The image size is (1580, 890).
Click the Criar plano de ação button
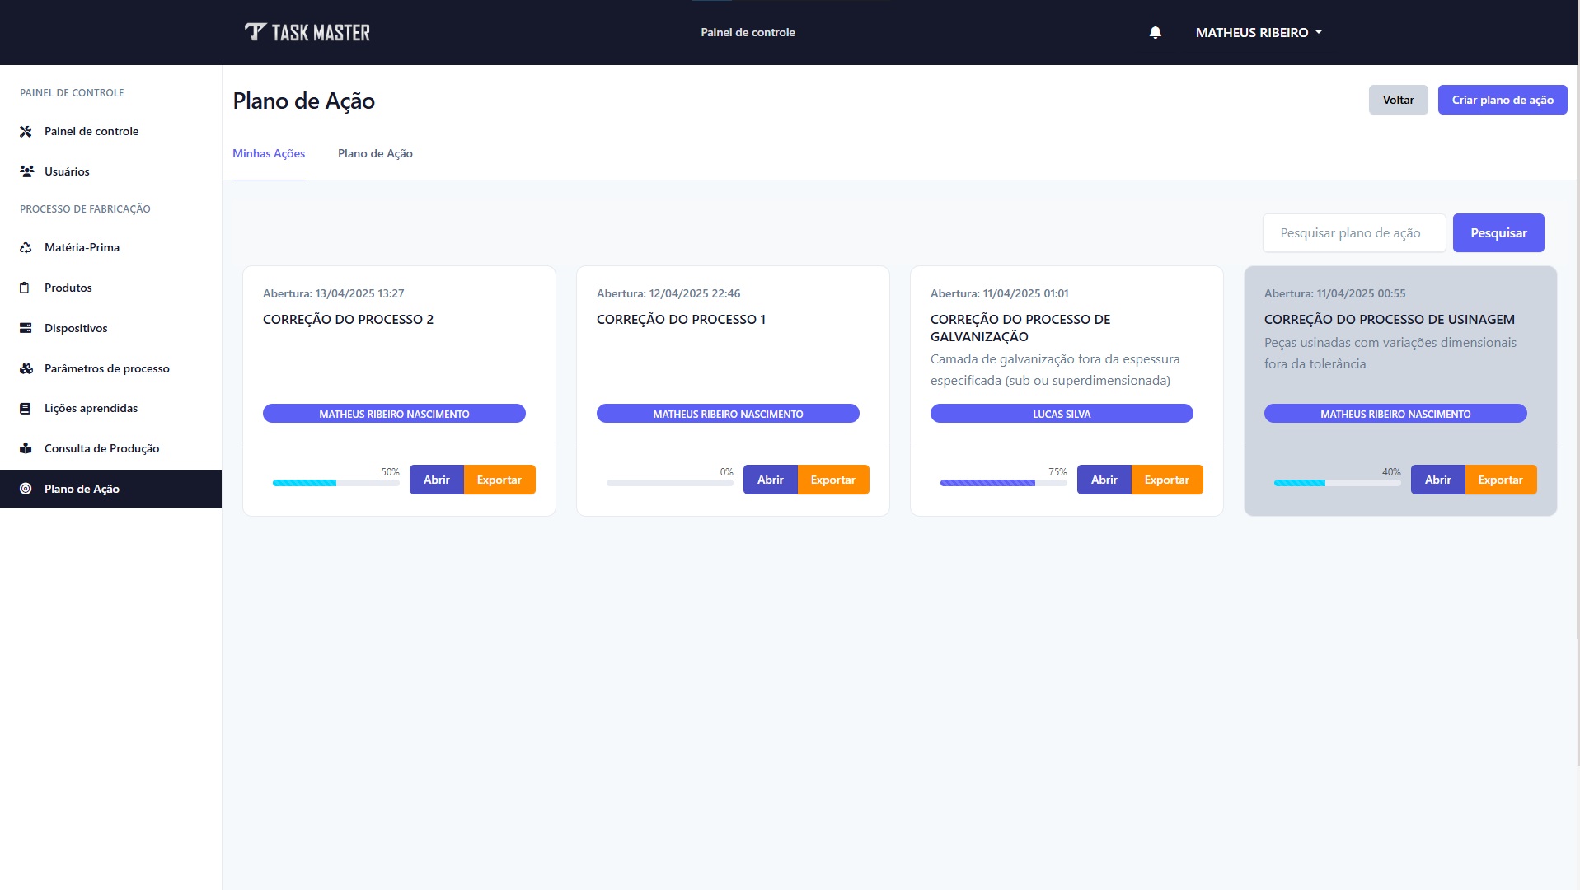[x=1502, y=100]
